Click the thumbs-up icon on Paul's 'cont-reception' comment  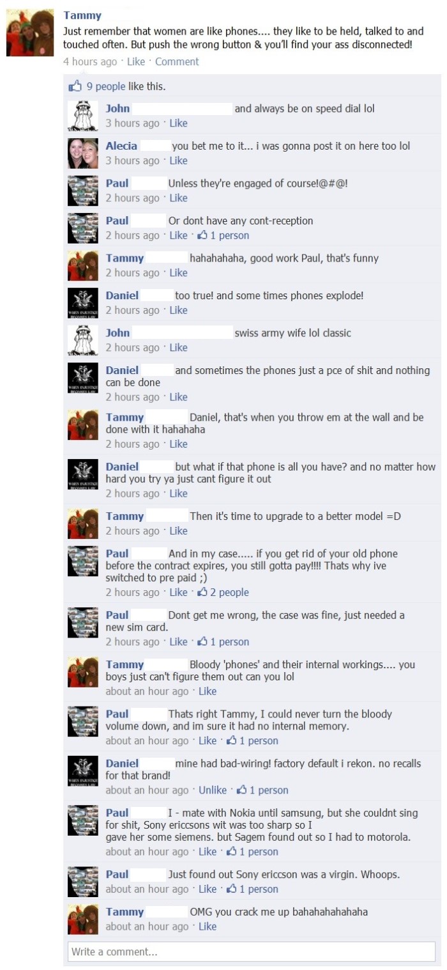[x=203, y=235]
